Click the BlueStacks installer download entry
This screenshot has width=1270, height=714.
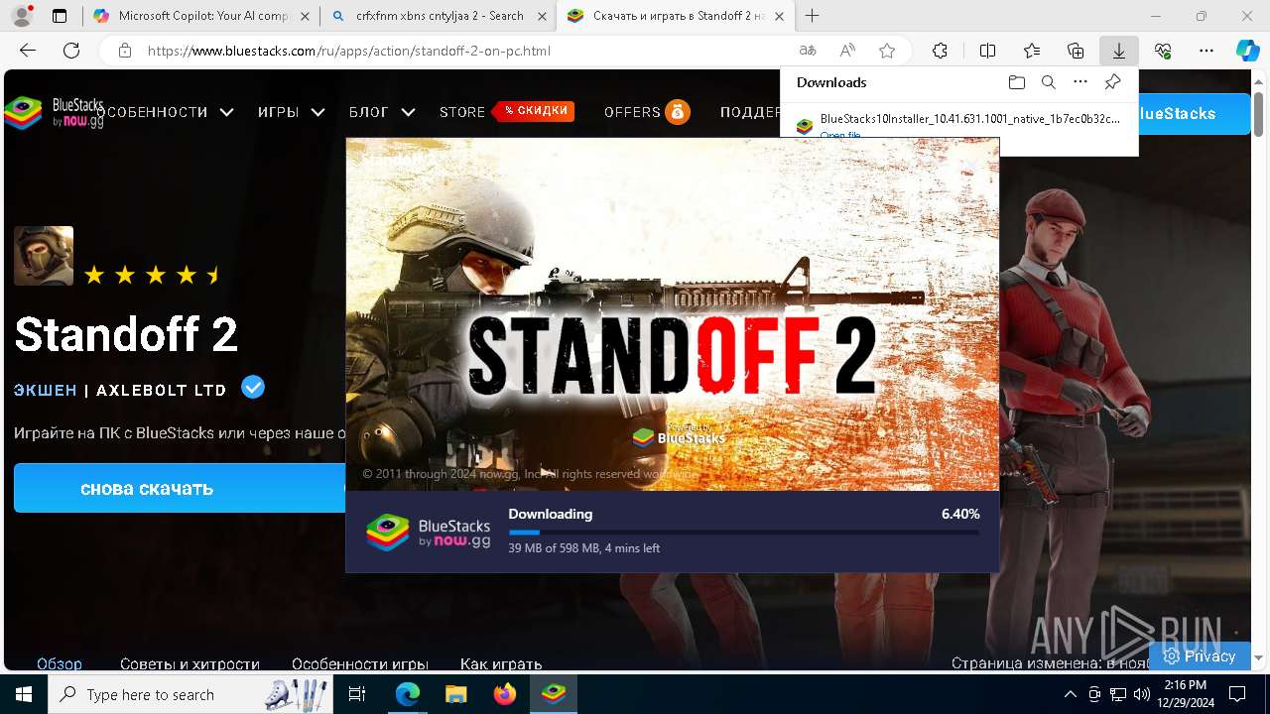[x=959, y=125]
